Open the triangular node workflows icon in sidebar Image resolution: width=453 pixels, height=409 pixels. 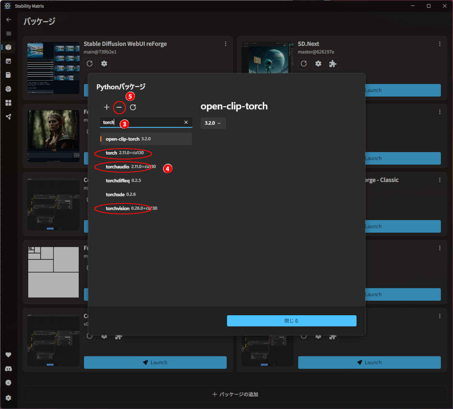pyautogui.click(x=8, y=117)
